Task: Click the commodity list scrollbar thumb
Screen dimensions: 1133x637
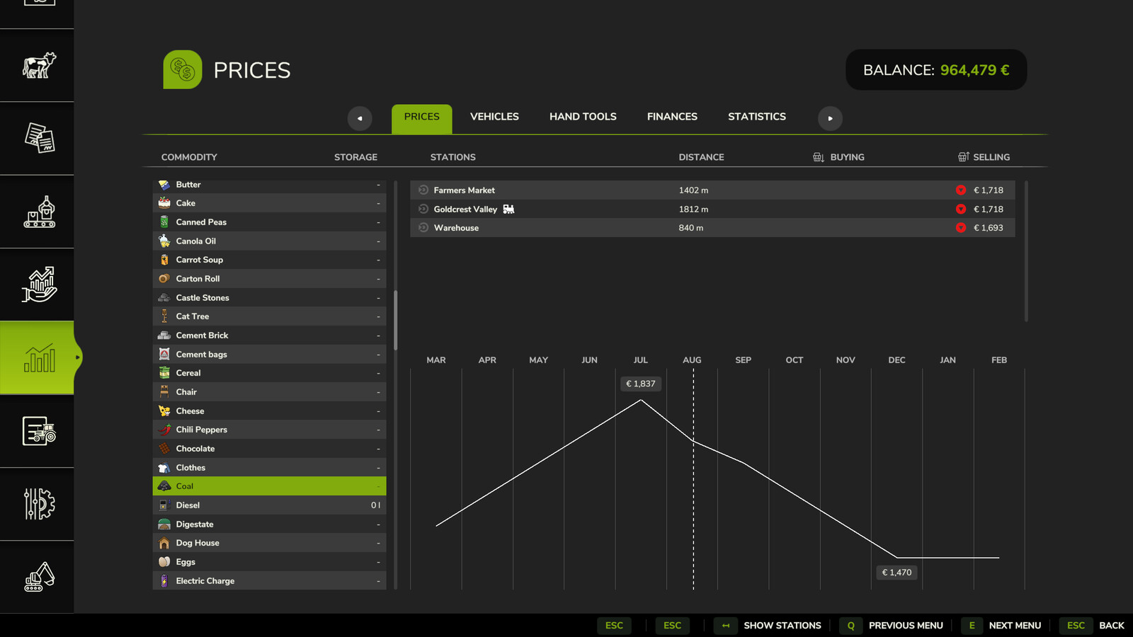Action: pyautogui.click(x=395, y=320)
